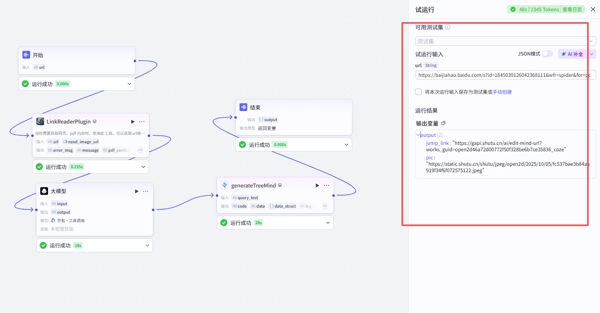The image size is (600, 313).
Task: Open 大模型 node more options menu
Action: click(146, 191)
